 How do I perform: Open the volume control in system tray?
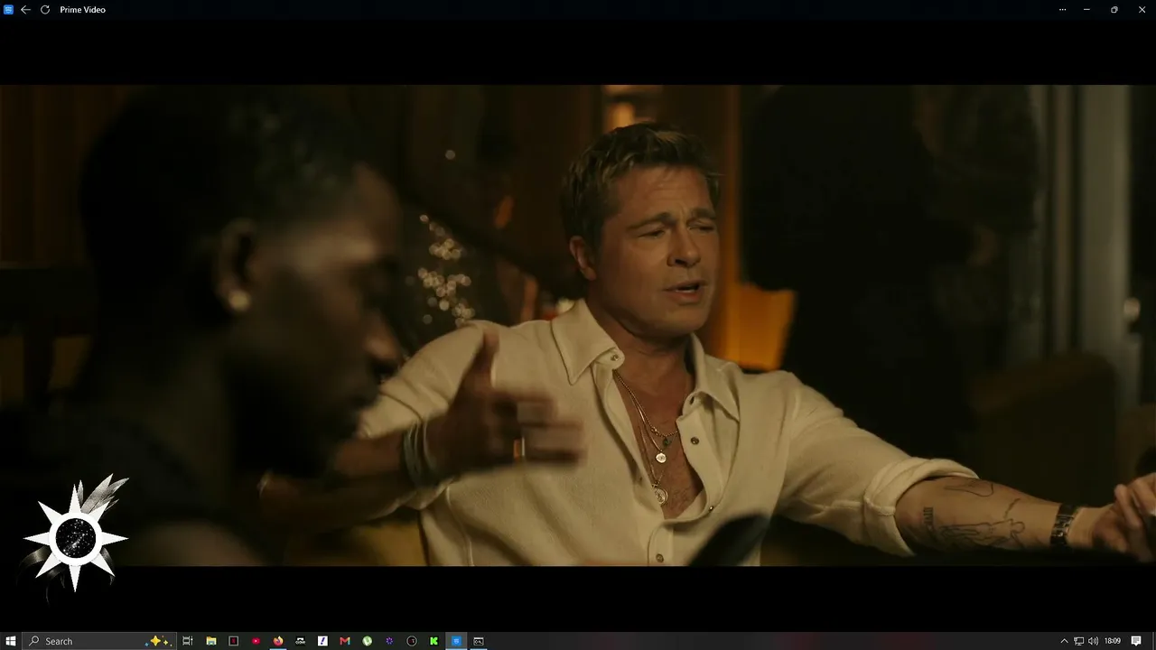point(1094,641)
